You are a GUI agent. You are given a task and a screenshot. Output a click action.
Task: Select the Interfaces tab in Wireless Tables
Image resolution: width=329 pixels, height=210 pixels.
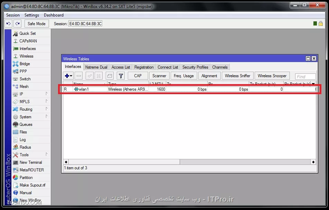(x=73, y=67)
